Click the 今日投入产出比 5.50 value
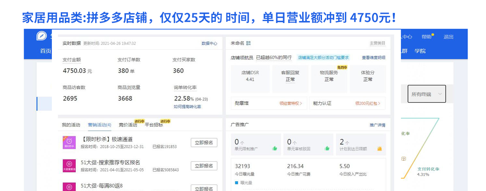Image resolution: width=486 pixels, height=191 pixels. click(344, 166)
